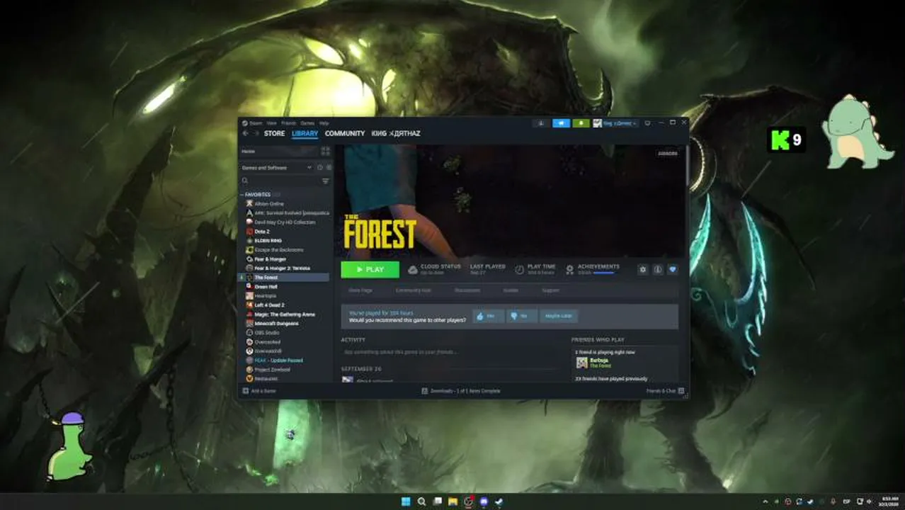Open the Windows Start button
The image size is (905, 510).
pos(406,501)
